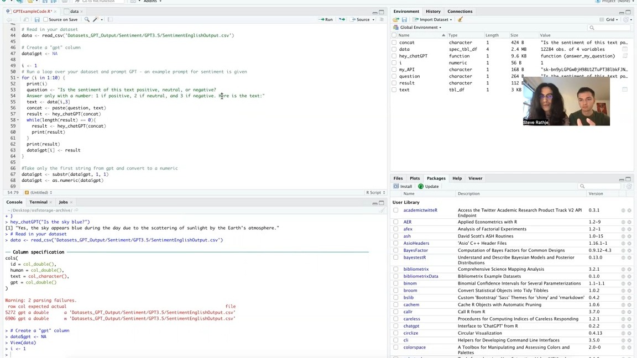Screen dimensions: 637x358
Task: View the data object table icon
Action: pos(625,49)
